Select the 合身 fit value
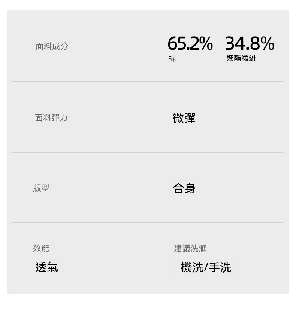 184,188
